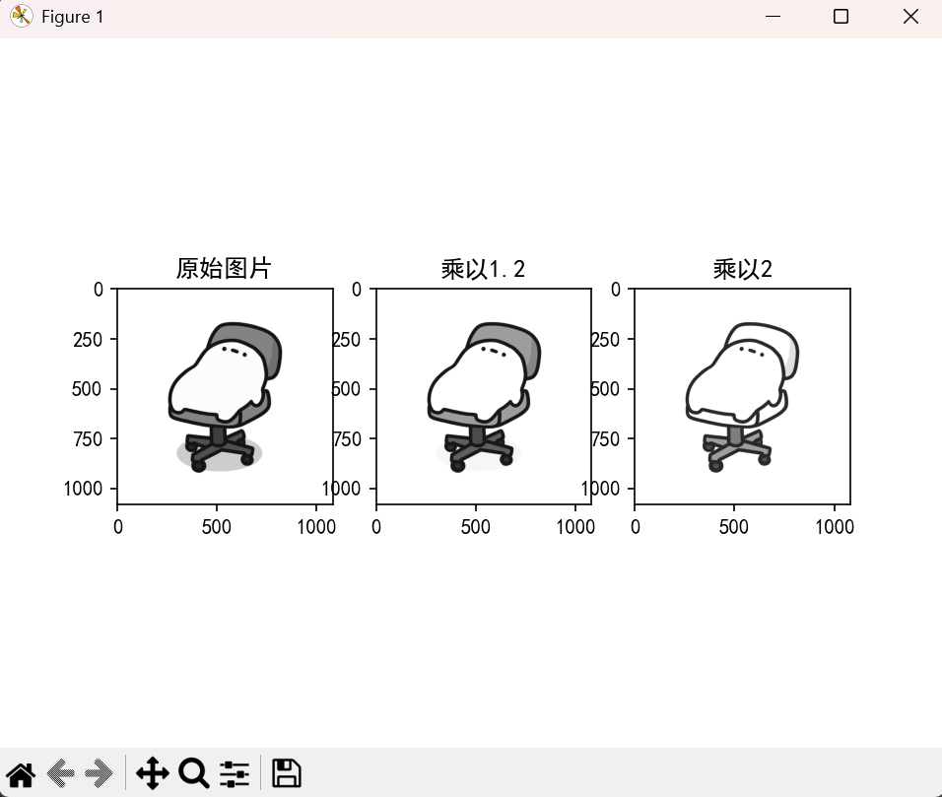Click the 乘以2 subplot title
The height and width of the screenshot is (797, 942).
(743, 269)
